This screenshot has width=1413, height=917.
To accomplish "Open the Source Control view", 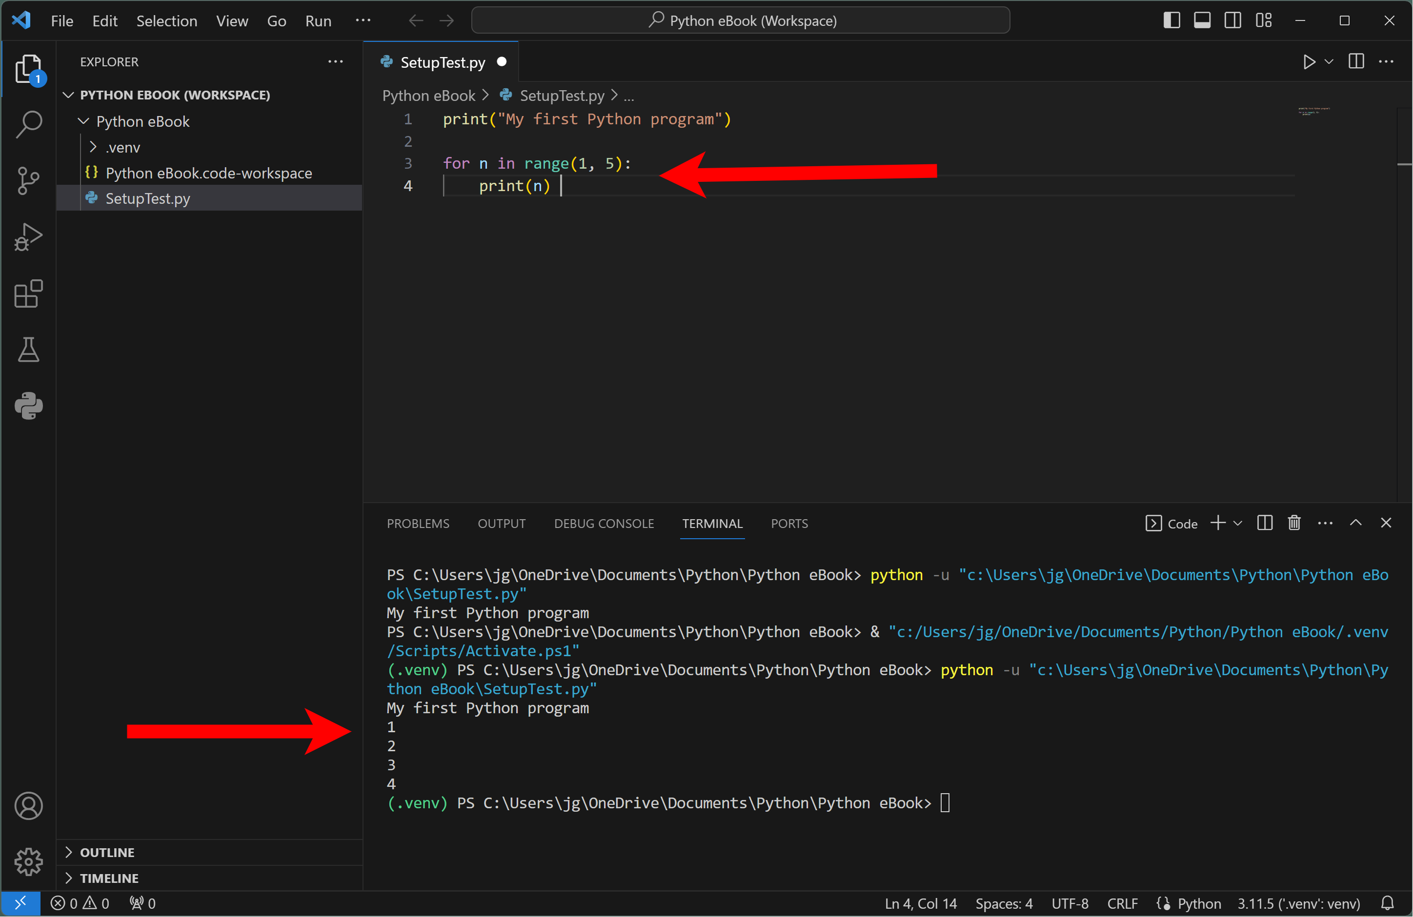I will tap(28, 181).
